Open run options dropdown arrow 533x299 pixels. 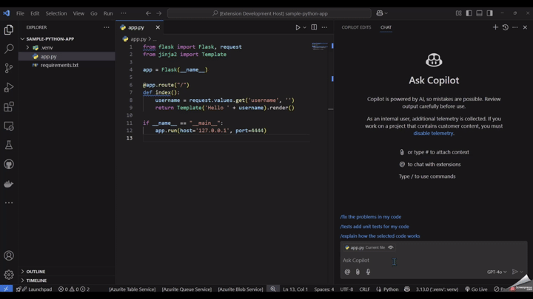coord(304,27)
